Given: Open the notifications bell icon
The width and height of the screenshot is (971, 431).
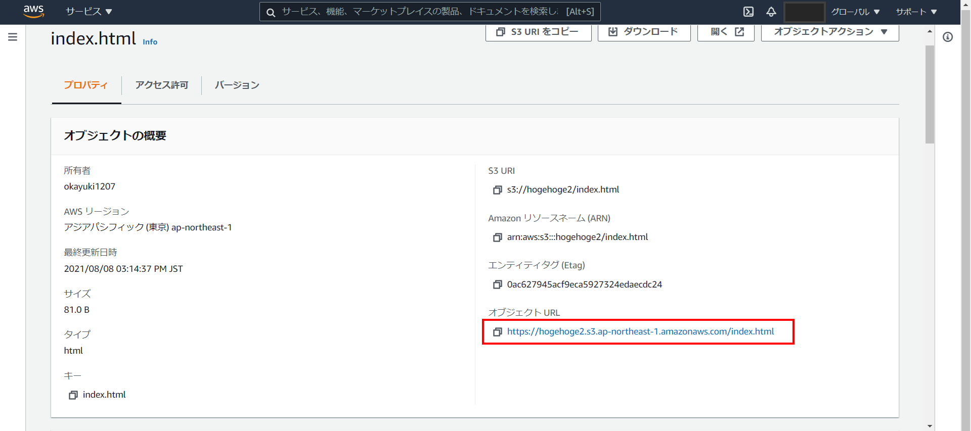Looking at the screenshot, I should tap(771, 12).
